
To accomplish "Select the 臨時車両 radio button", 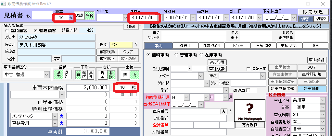I will coord(148,55).
